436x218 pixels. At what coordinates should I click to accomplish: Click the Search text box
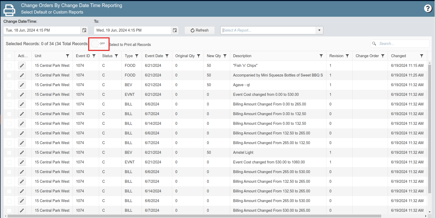coord(403,44)
